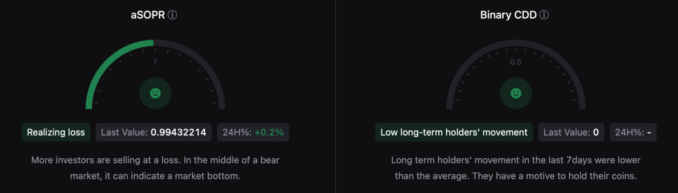
Task: Click the aSOPR title heading
Action: click(147, 15)
